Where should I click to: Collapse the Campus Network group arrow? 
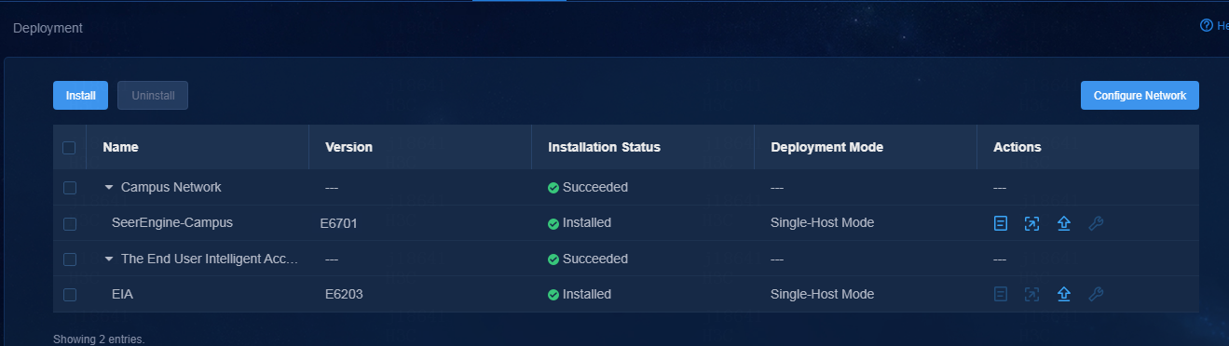tap(109, 188)
